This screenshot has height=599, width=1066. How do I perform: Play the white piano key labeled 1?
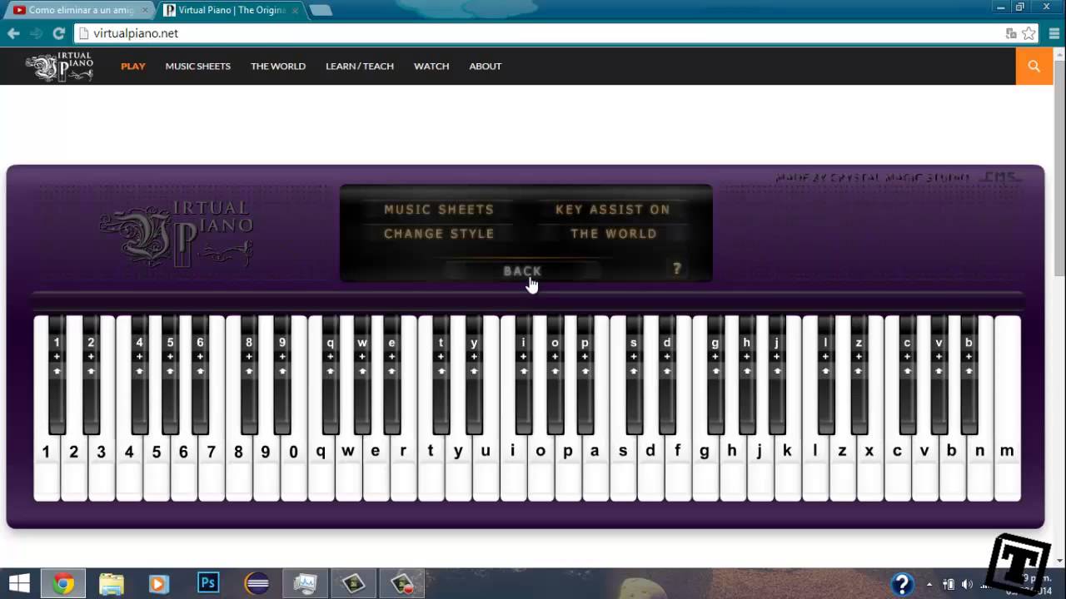(x=46, y=470)
